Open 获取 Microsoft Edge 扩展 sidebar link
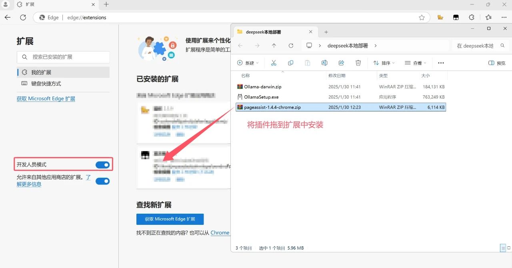The width and height of the screenshot is (512, 268). (46, 99)
